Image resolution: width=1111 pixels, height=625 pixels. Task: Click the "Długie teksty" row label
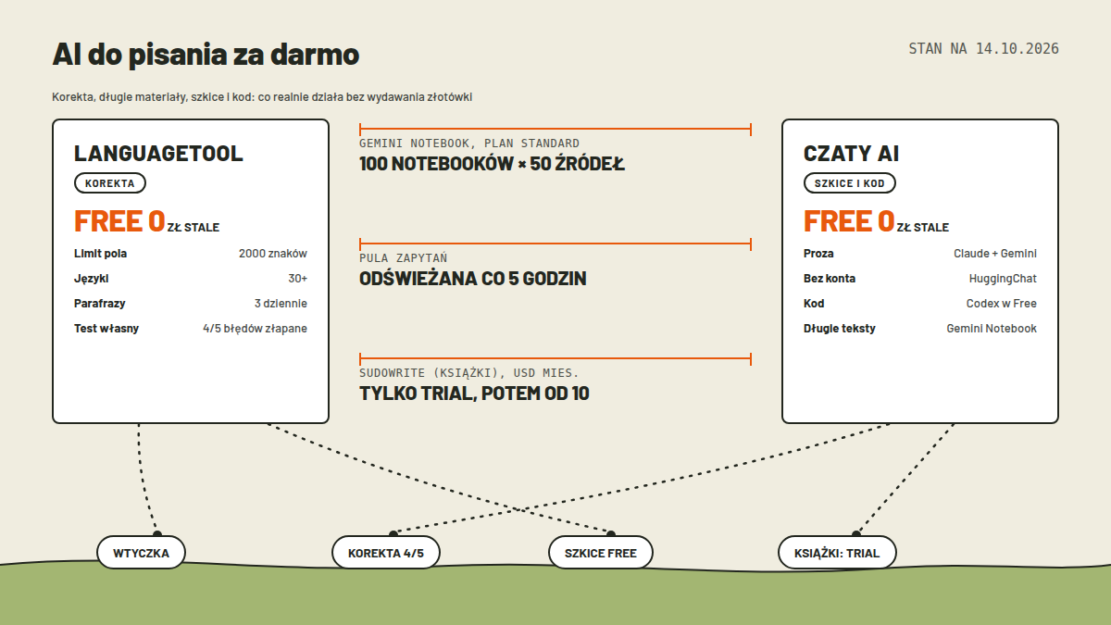pos(840,328)
